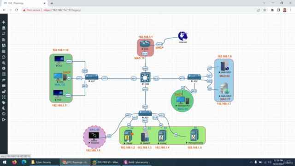
Task: Open the Nodes list icon in sidebar
Action: click(x=4, y=28)
